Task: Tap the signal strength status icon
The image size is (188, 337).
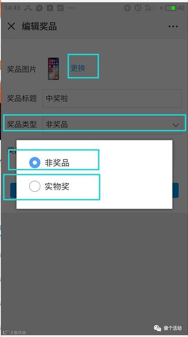Action: pyautogui.click(x=149, y=8)
